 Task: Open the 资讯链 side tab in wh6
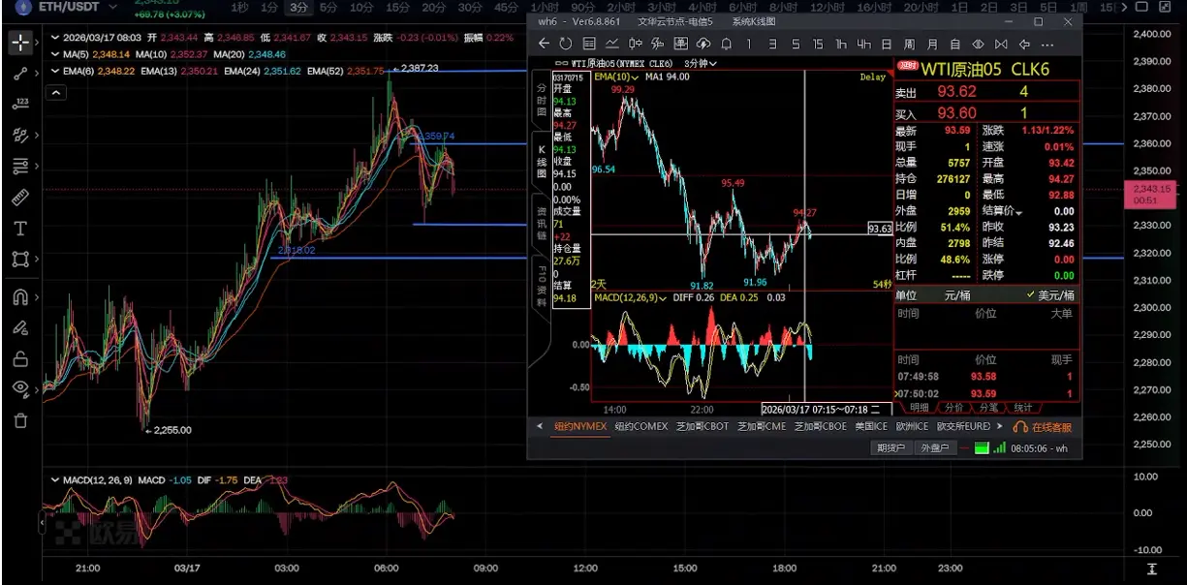pyautogui.click(x=542, y=224)
